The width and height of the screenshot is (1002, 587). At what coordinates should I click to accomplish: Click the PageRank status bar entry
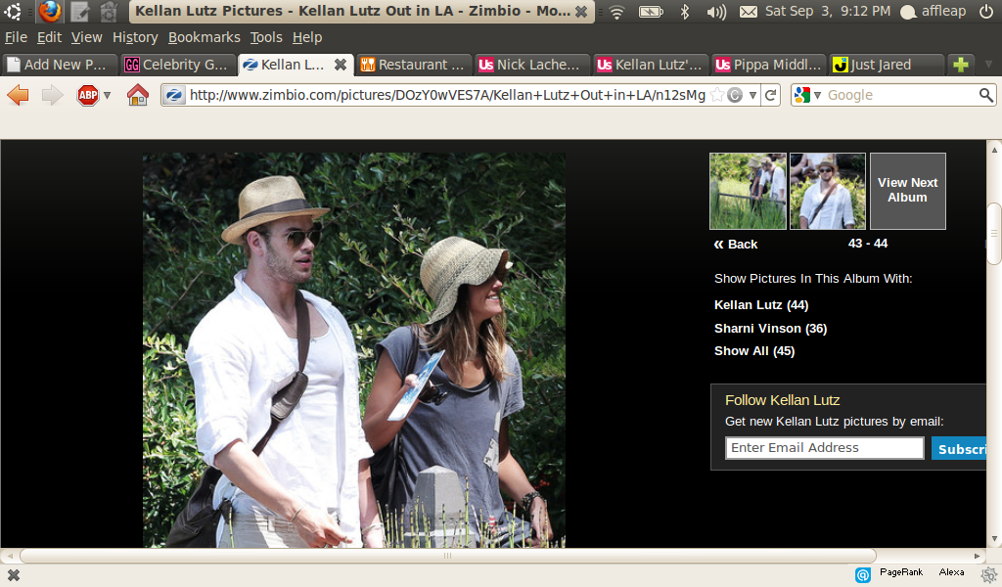pos(901,572)
